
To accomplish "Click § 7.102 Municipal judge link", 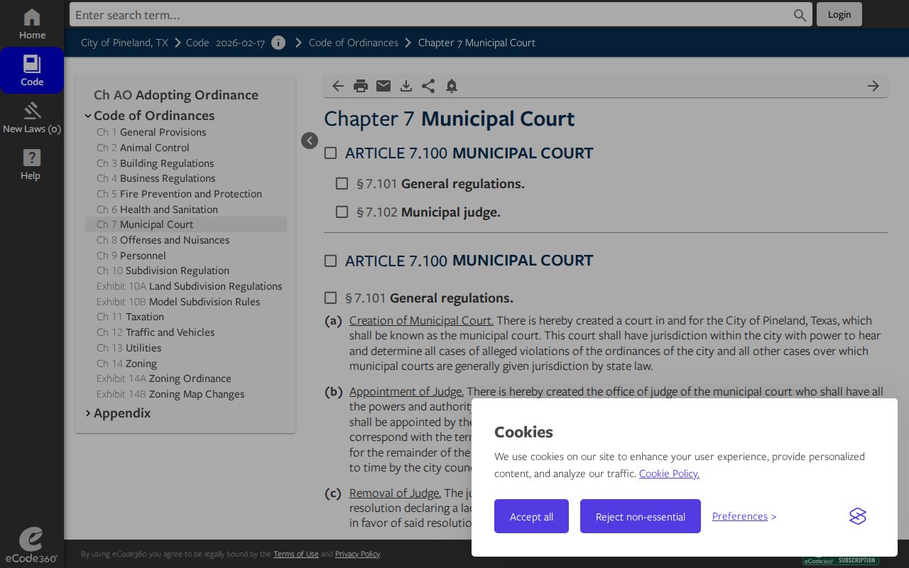I will coord(428,212).
